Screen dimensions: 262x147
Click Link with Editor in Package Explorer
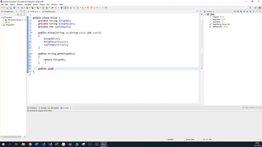[21, 15]
